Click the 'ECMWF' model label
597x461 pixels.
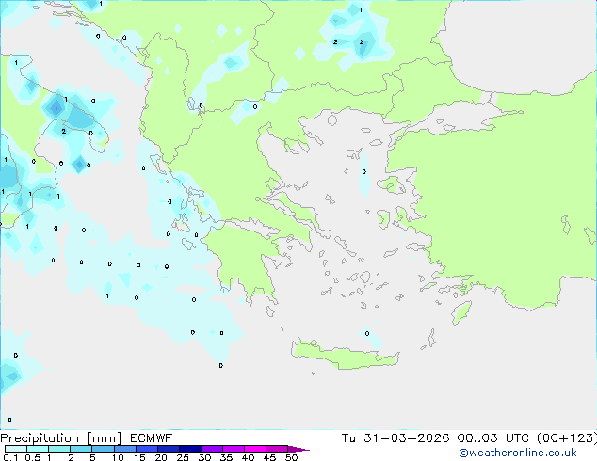(152, 438)
